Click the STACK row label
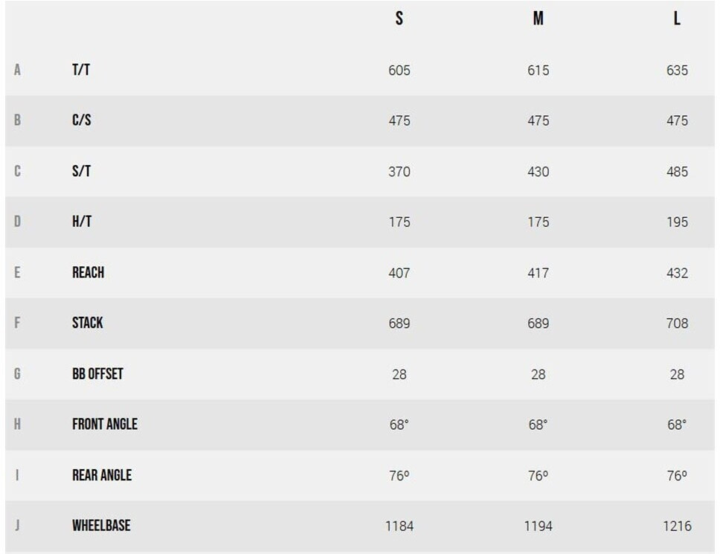Screen dimensions: 720x554 click(x=88, y=323)
